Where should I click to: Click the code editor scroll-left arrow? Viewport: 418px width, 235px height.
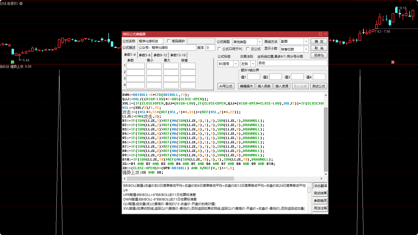coord(125,179)
